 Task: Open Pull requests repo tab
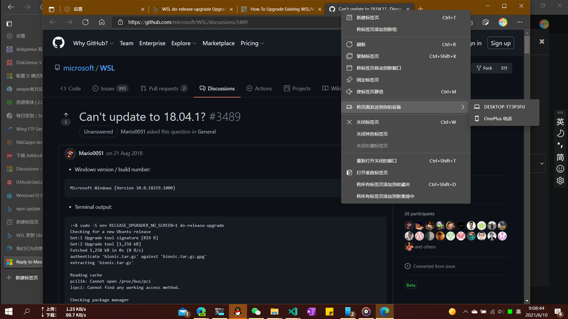point(164,88)
